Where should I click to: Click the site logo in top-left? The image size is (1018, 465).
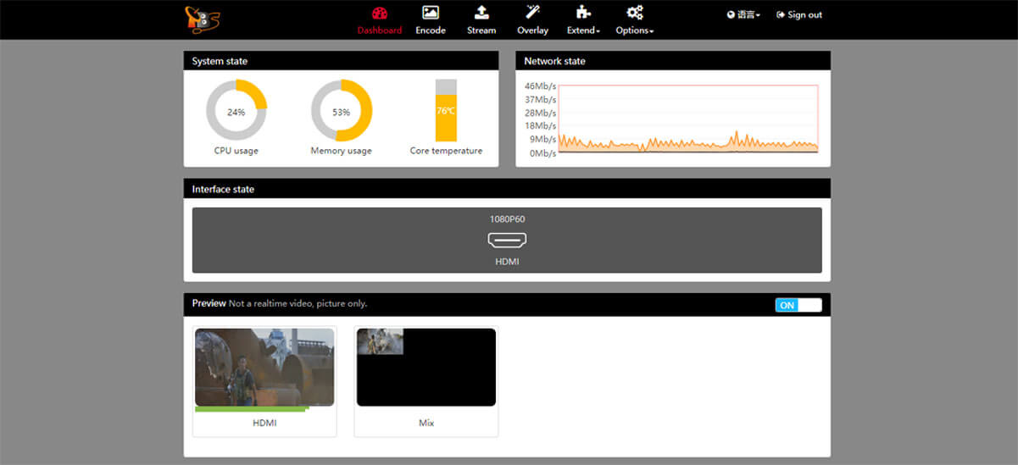pos(203,19)
